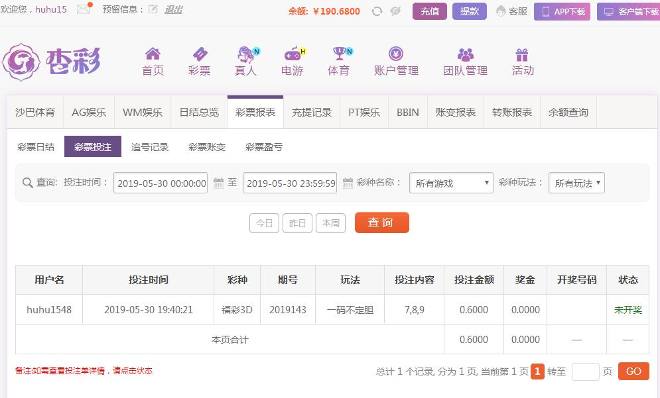Select the 彩票报表 tab
Image resolution: width=660 pixels, height=398 pixels.
pyautogui.click(x=255, y=112)
